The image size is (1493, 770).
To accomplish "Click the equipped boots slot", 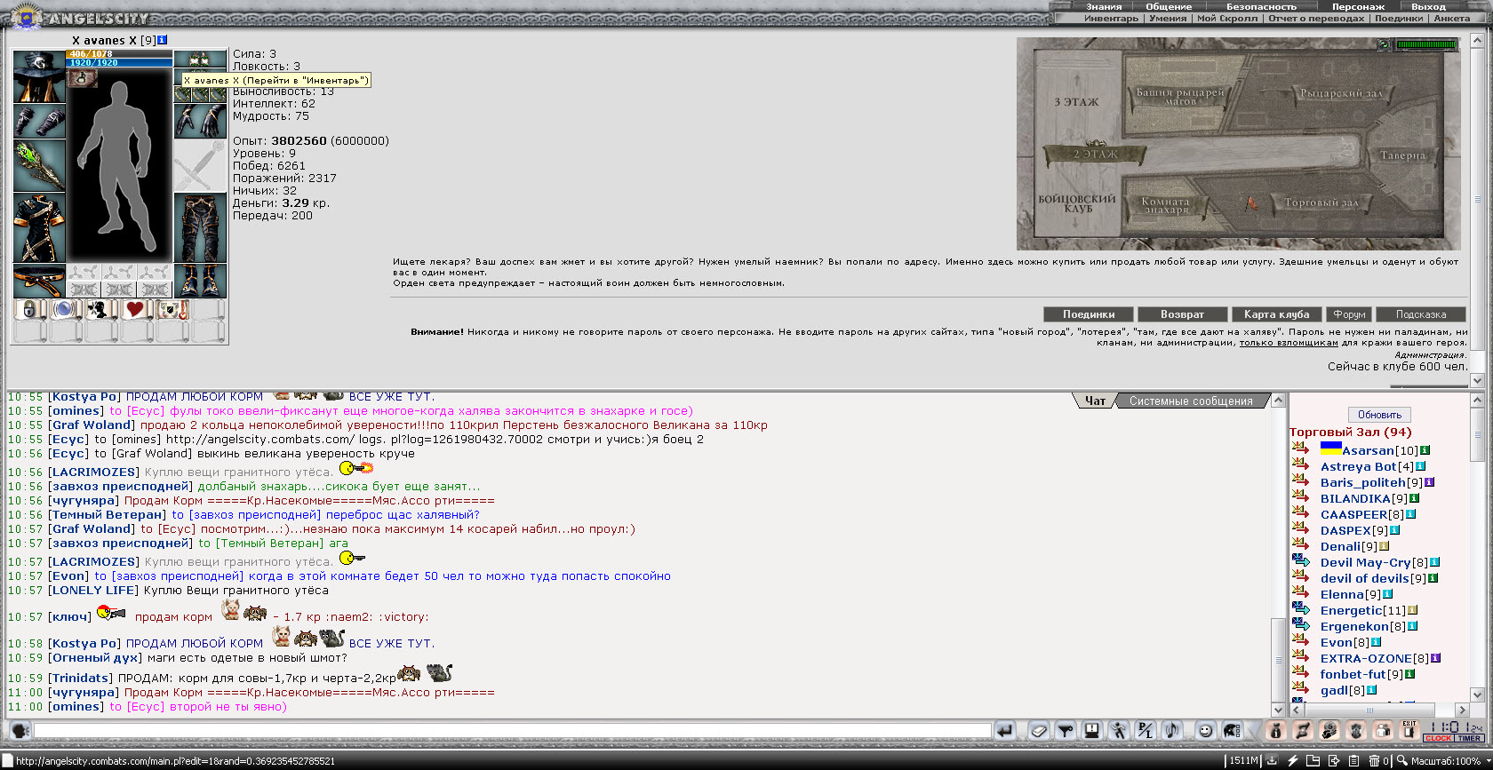I will click(x=200, y=281).
